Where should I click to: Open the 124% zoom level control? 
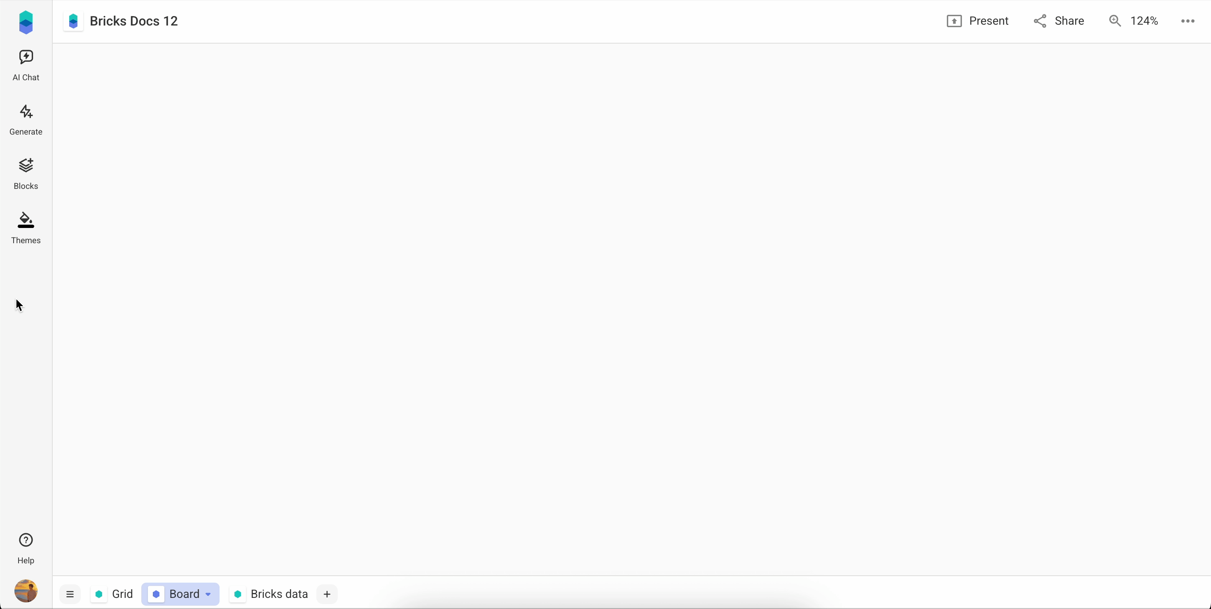(x=1144, y=21)
